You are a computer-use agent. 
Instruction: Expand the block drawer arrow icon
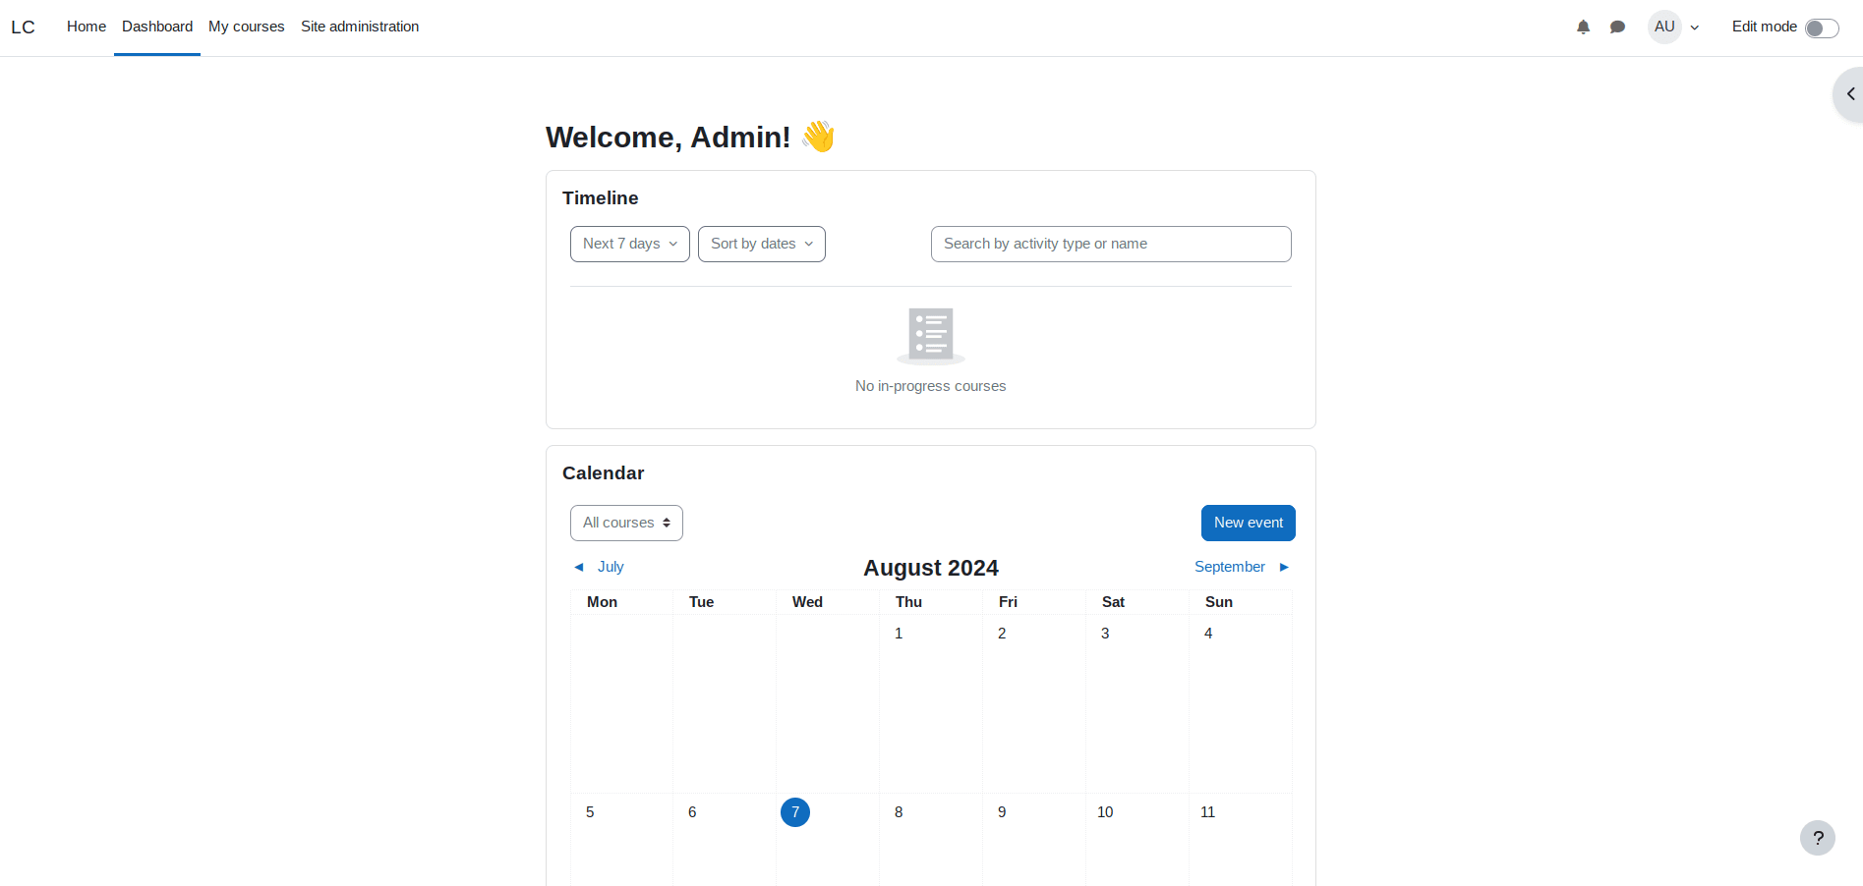click(x=1850, y=94)
